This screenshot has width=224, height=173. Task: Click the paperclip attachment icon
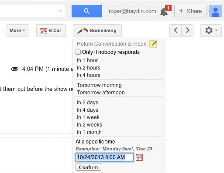click(15, 69)
